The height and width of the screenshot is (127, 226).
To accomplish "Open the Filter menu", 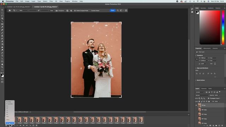I will point(51,1).
